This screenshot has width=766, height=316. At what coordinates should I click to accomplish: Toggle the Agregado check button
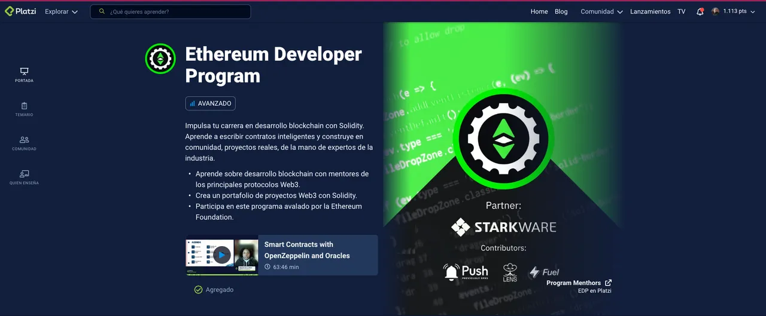click(214, 290)
